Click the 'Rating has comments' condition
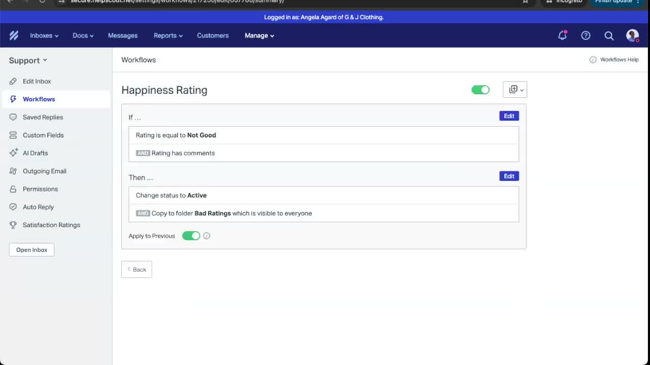650x365 pixels. [x=323, y=153]
